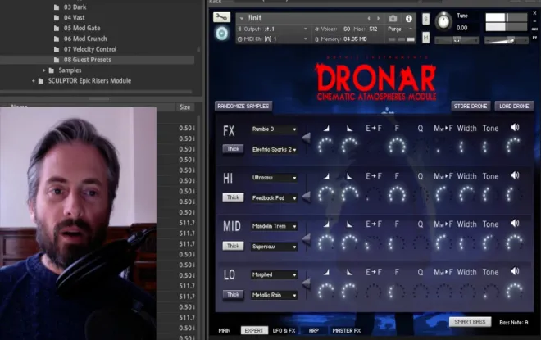Toggle the MID Thick button
The height and width of the screenshot is (340, 541).
[x=233, y=246]
